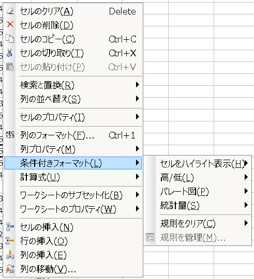Expand the 高/低 submenu arrow

246,177
